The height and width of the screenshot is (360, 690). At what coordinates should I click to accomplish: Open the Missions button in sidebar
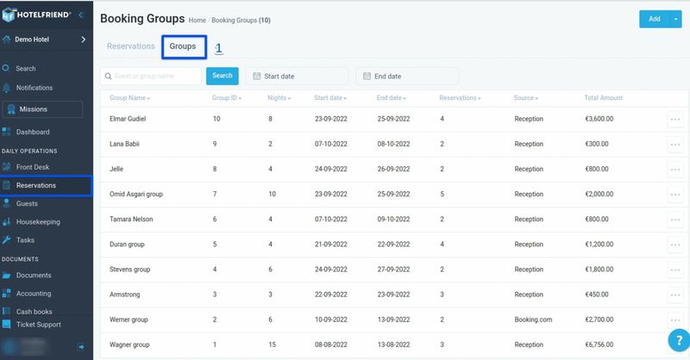[43, 109]
